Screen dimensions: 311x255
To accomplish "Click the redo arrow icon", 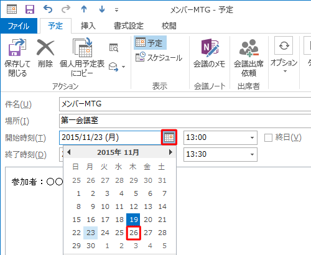I will [66, 9].
